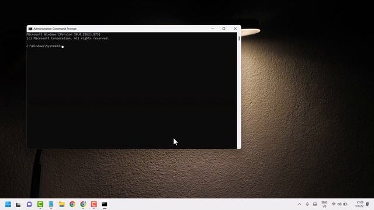This screenshot has width=374, height=210.
Task: Launch the purple Chat taskbar icon
Action: [29, 204]
